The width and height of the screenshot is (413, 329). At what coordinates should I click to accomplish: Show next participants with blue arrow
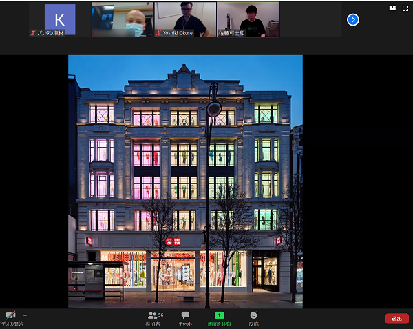coord(353,19)
